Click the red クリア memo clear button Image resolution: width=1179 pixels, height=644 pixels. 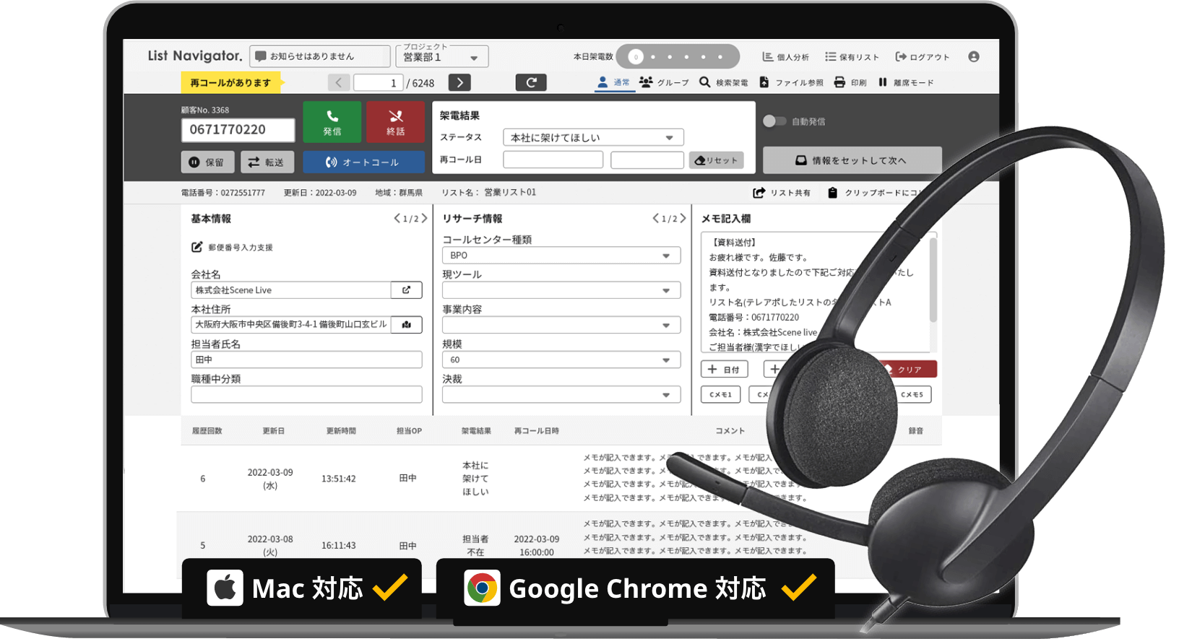coord(907,369)
